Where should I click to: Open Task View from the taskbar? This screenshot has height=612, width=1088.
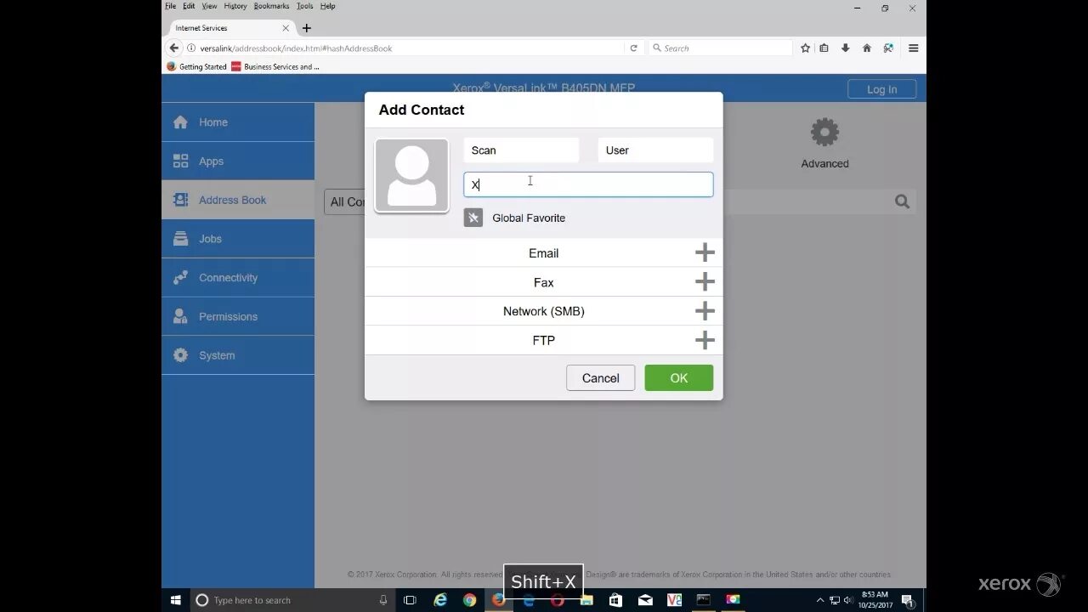[410, 600]
